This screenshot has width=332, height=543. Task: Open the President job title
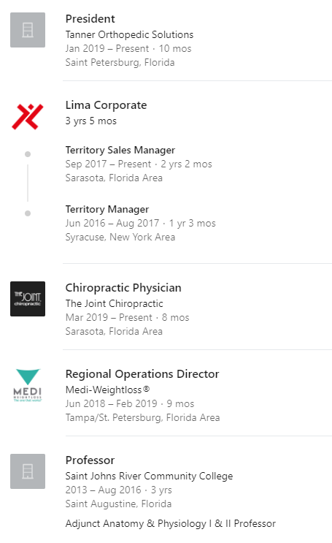tap(90, 19)
